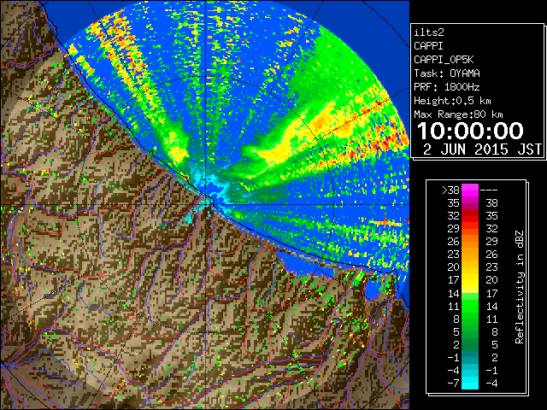Select the orange 26–29 dBZ legend swatch
This screenshot has width=547, height=410.
[x=470, y=242]
